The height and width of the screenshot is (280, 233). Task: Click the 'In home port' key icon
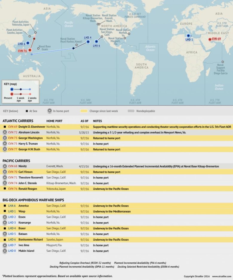click(49, 111)
